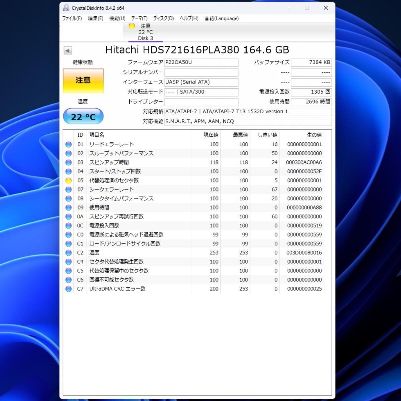The width and height of the screenshot is (401, 401).
Task: Click the 生の値 column header
Action: pyautogui.click(x=314, y=135)
